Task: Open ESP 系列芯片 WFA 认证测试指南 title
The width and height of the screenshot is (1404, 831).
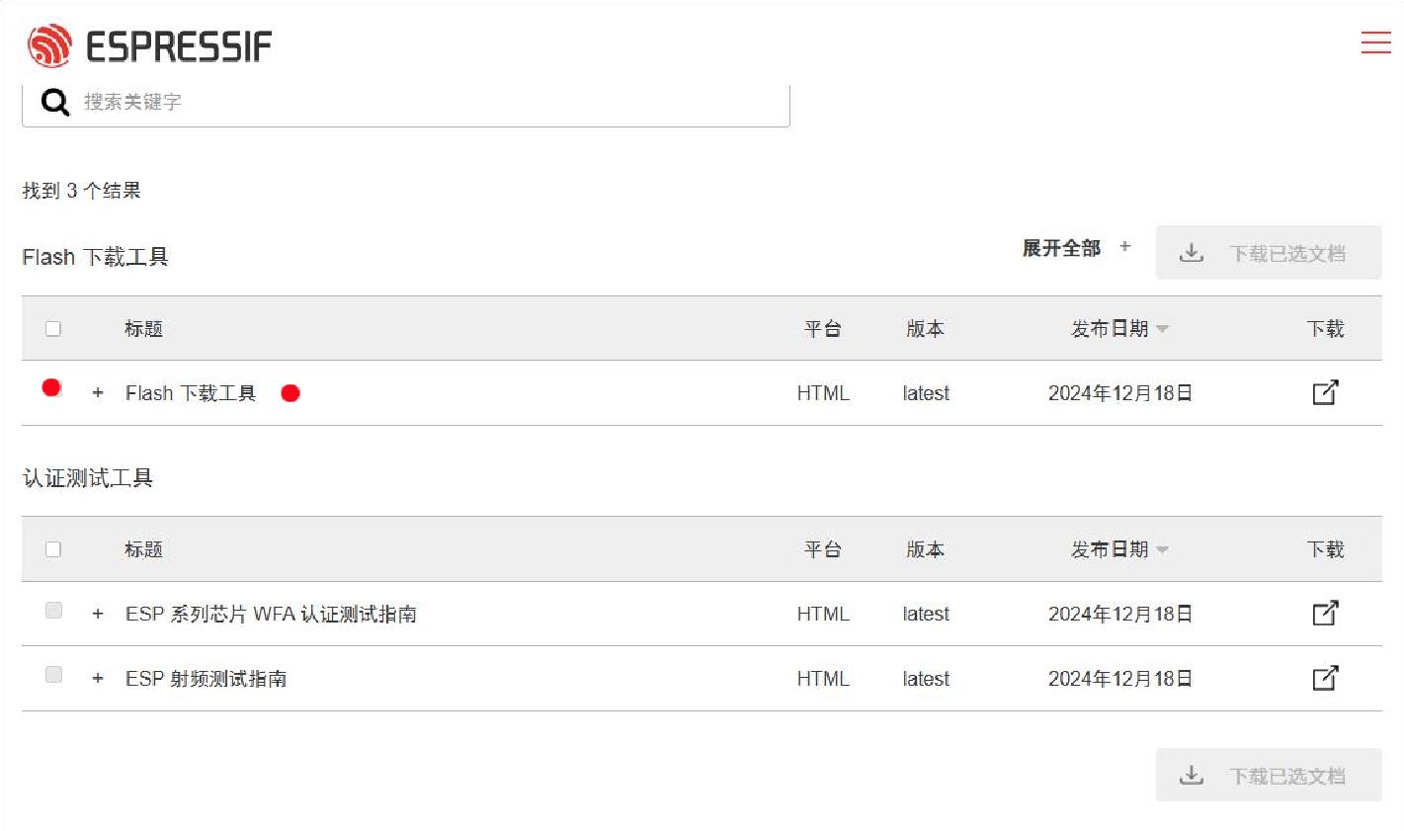Action: pyautogui.click(x=271, y=614)
